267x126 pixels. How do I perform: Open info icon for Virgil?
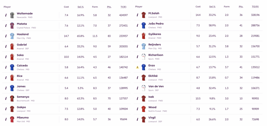point(137,119)
